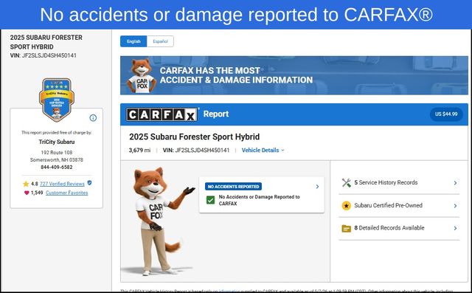The height and width of the screenshot is (293, 472).
Task: Click the info icon in dealer card
Action: pos(93,118)
